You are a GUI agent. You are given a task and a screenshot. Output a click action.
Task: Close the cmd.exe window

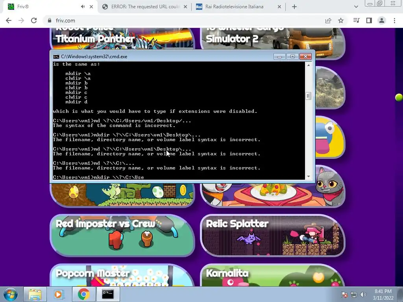pyautogui.click(x=305, y=57)
